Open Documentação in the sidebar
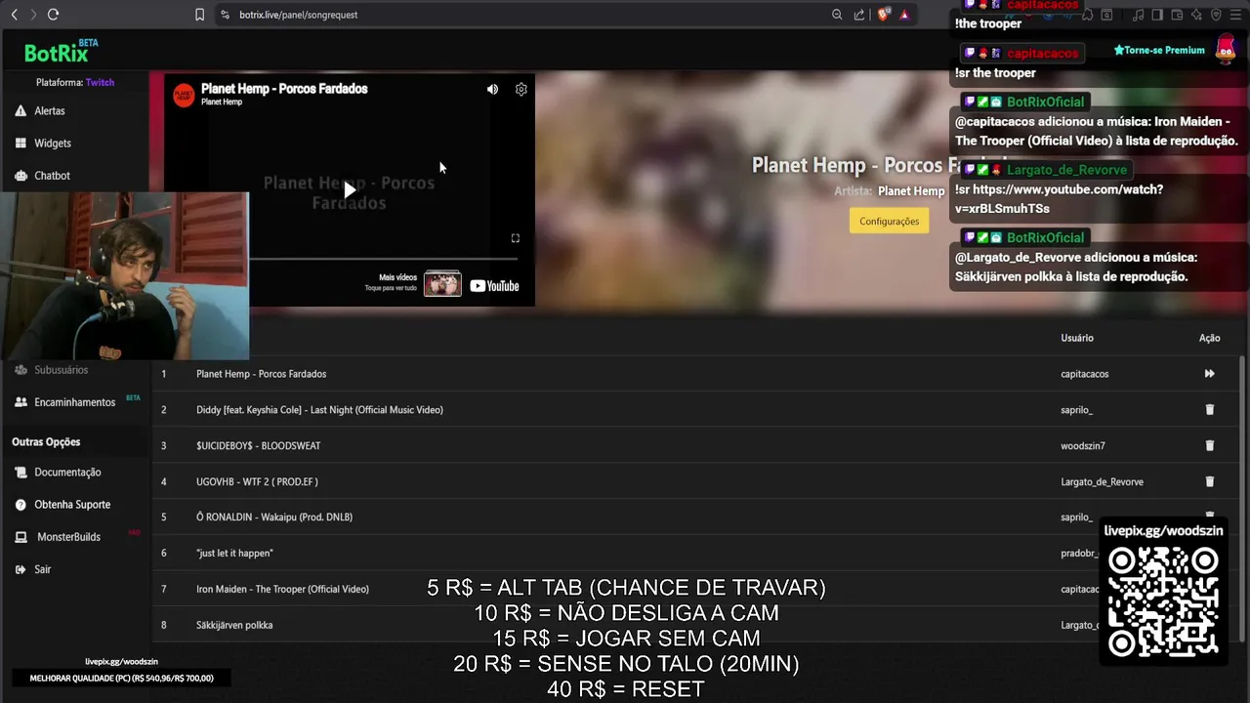Screen dimensions: 1250x703 [x=67, y=473]
